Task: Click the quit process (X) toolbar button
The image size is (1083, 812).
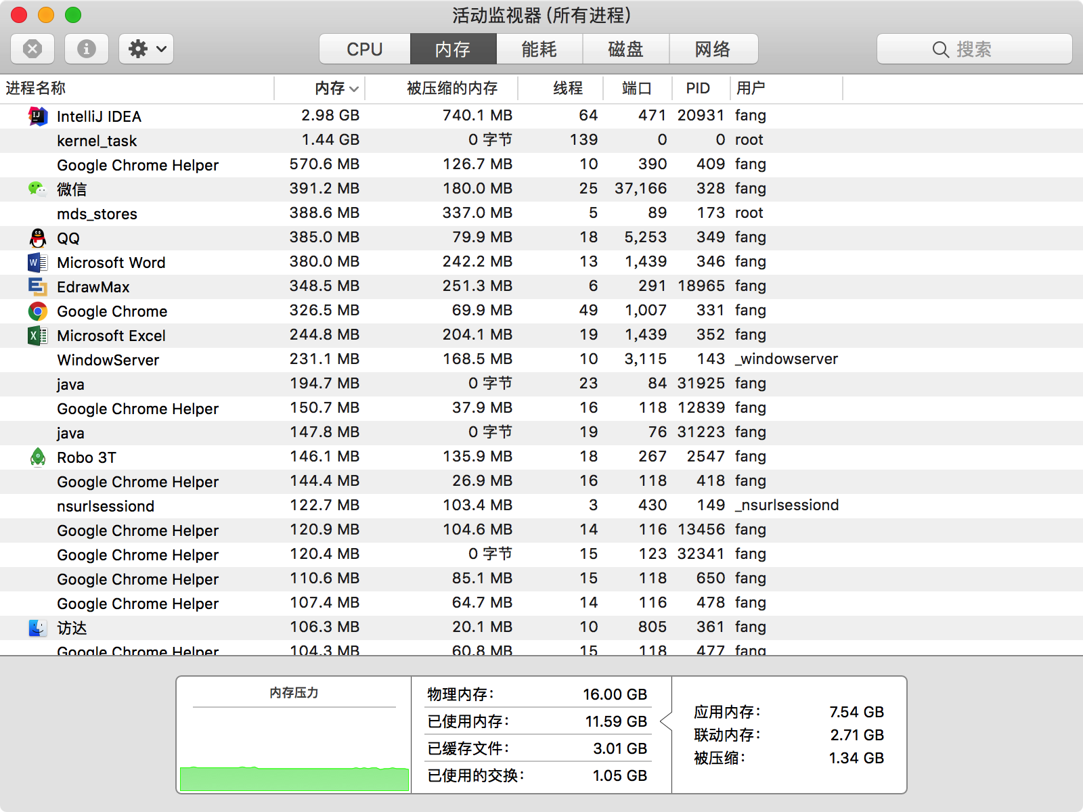Action: (32, 49)
